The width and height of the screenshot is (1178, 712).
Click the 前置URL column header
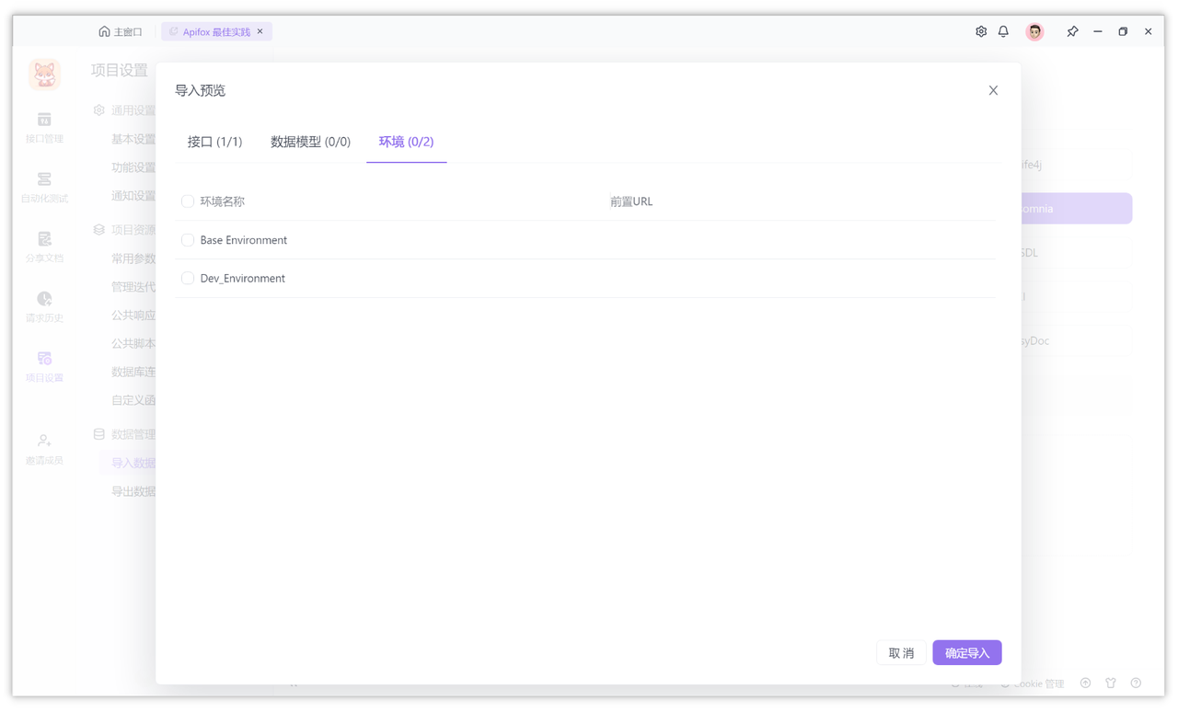point(631,201)
